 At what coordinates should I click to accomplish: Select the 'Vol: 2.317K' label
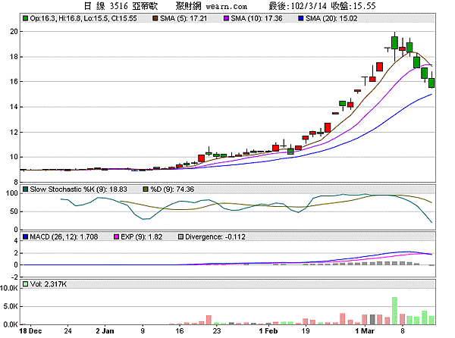pos(49,284)
